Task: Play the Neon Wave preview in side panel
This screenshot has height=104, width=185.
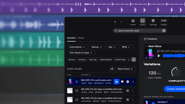Action: pos(159,56)
